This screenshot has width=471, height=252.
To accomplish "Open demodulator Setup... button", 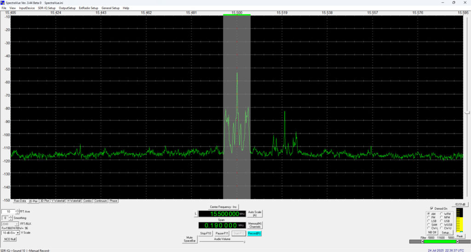I will click(447, 233).
